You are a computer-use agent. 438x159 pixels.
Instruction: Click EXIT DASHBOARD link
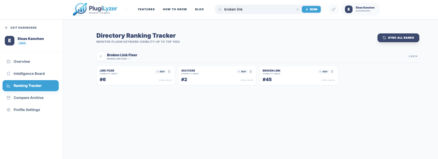coord(21,28)
